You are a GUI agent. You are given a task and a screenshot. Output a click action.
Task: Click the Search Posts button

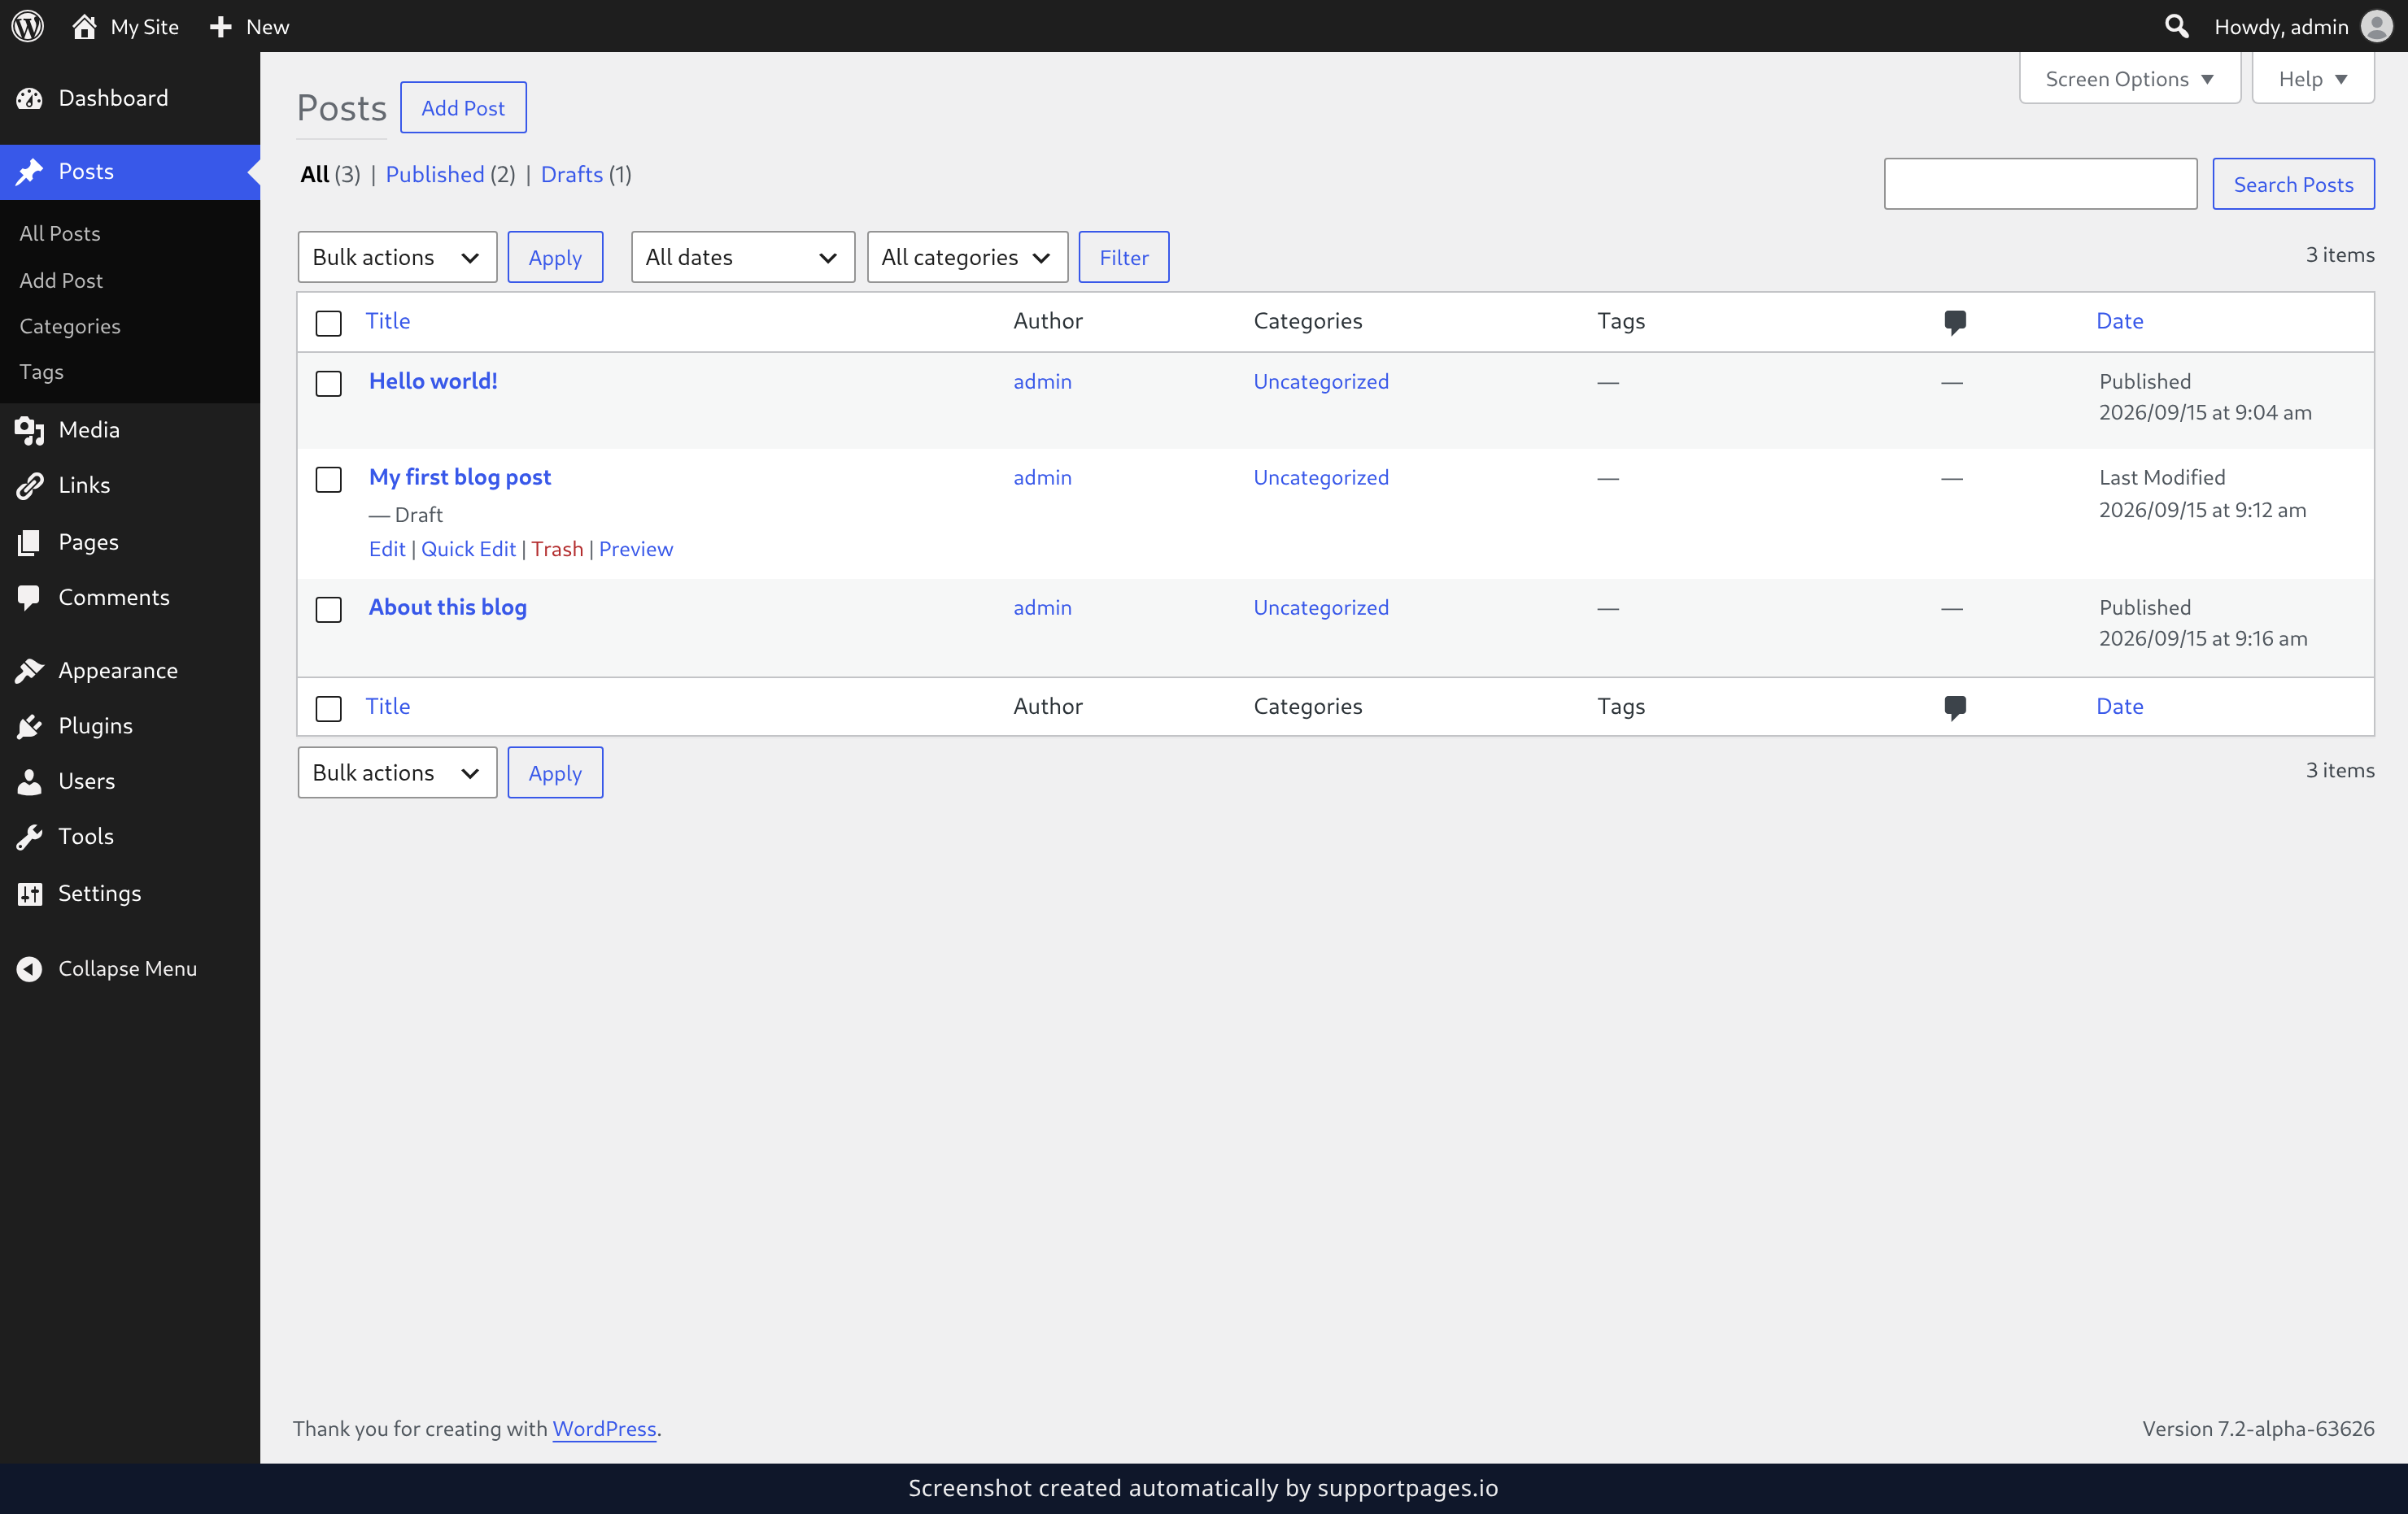point(2293,184)
